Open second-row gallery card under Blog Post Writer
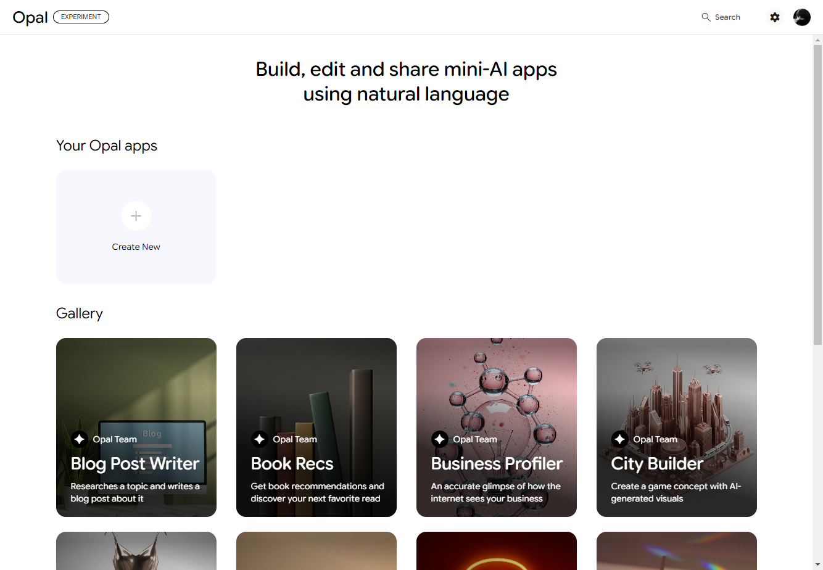Viewport: 823px width, 570px height. point(136,551)
